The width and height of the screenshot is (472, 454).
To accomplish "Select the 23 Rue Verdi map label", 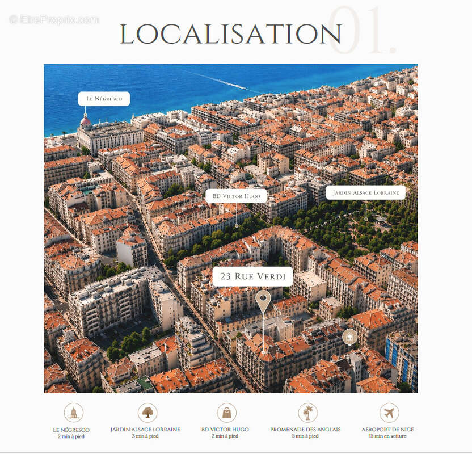I will pyautogui.click(x=252, y=276).
